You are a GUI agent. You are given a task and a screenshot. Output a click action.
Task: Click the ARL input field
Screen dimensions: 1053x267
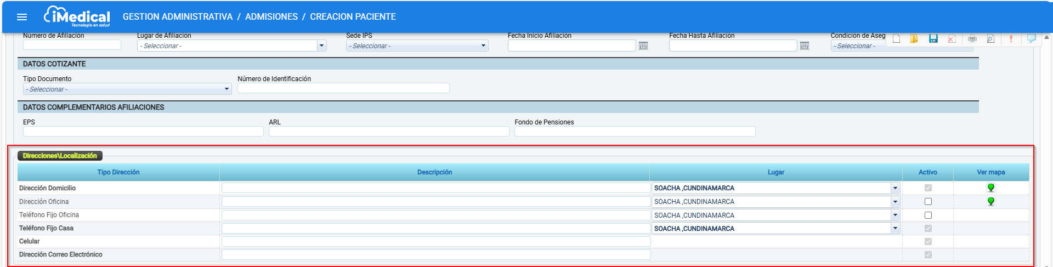pos(389,132)
